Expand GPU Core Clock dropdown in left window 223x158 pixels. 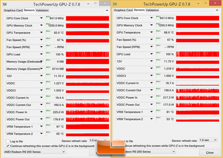point(41,18)
